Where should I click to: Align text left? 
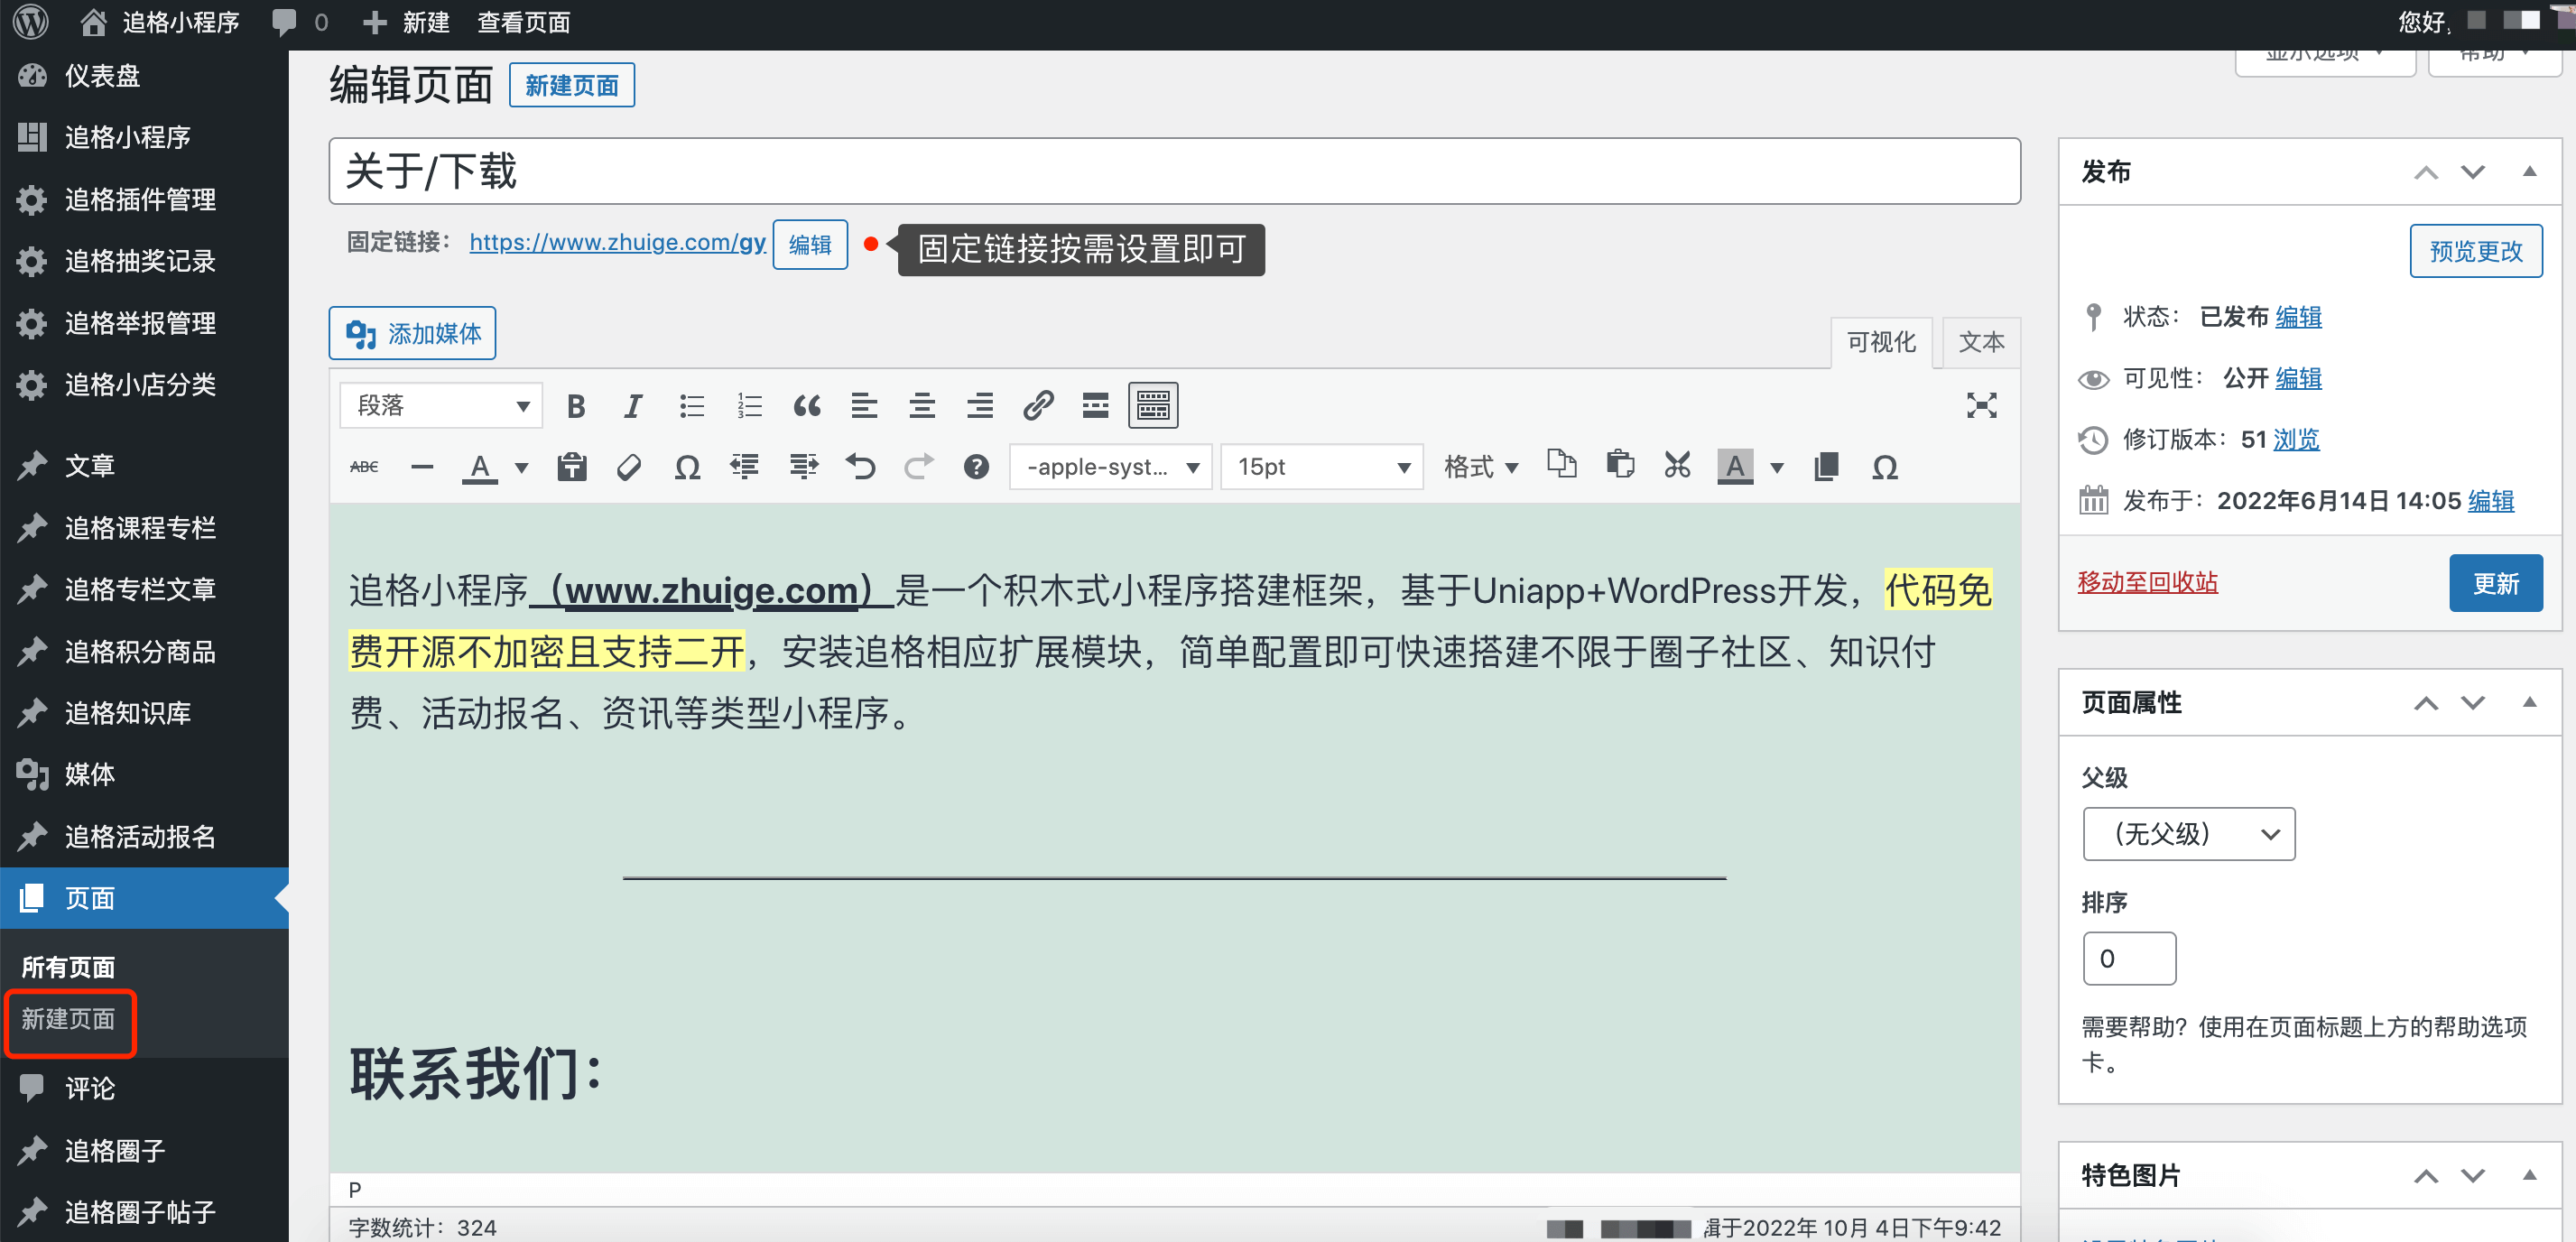pyautogui.click(x=864, y=406)
